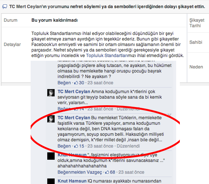209x184 pixels.
Task: Open TC Mert Ceylan name in first comment
Action: pyautogui.click(x=74, y=92)
